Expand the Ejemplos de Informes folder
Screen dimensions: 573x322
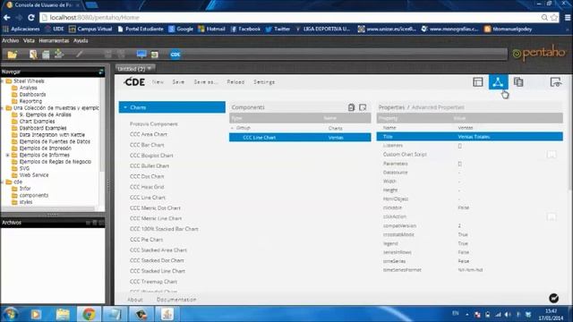[x=7, y=155]
